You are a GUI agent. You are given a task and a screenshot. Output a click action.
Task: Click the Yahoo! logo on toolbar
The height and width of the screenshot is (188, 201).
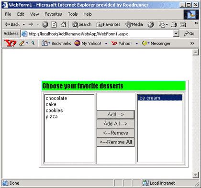(10, 43)
